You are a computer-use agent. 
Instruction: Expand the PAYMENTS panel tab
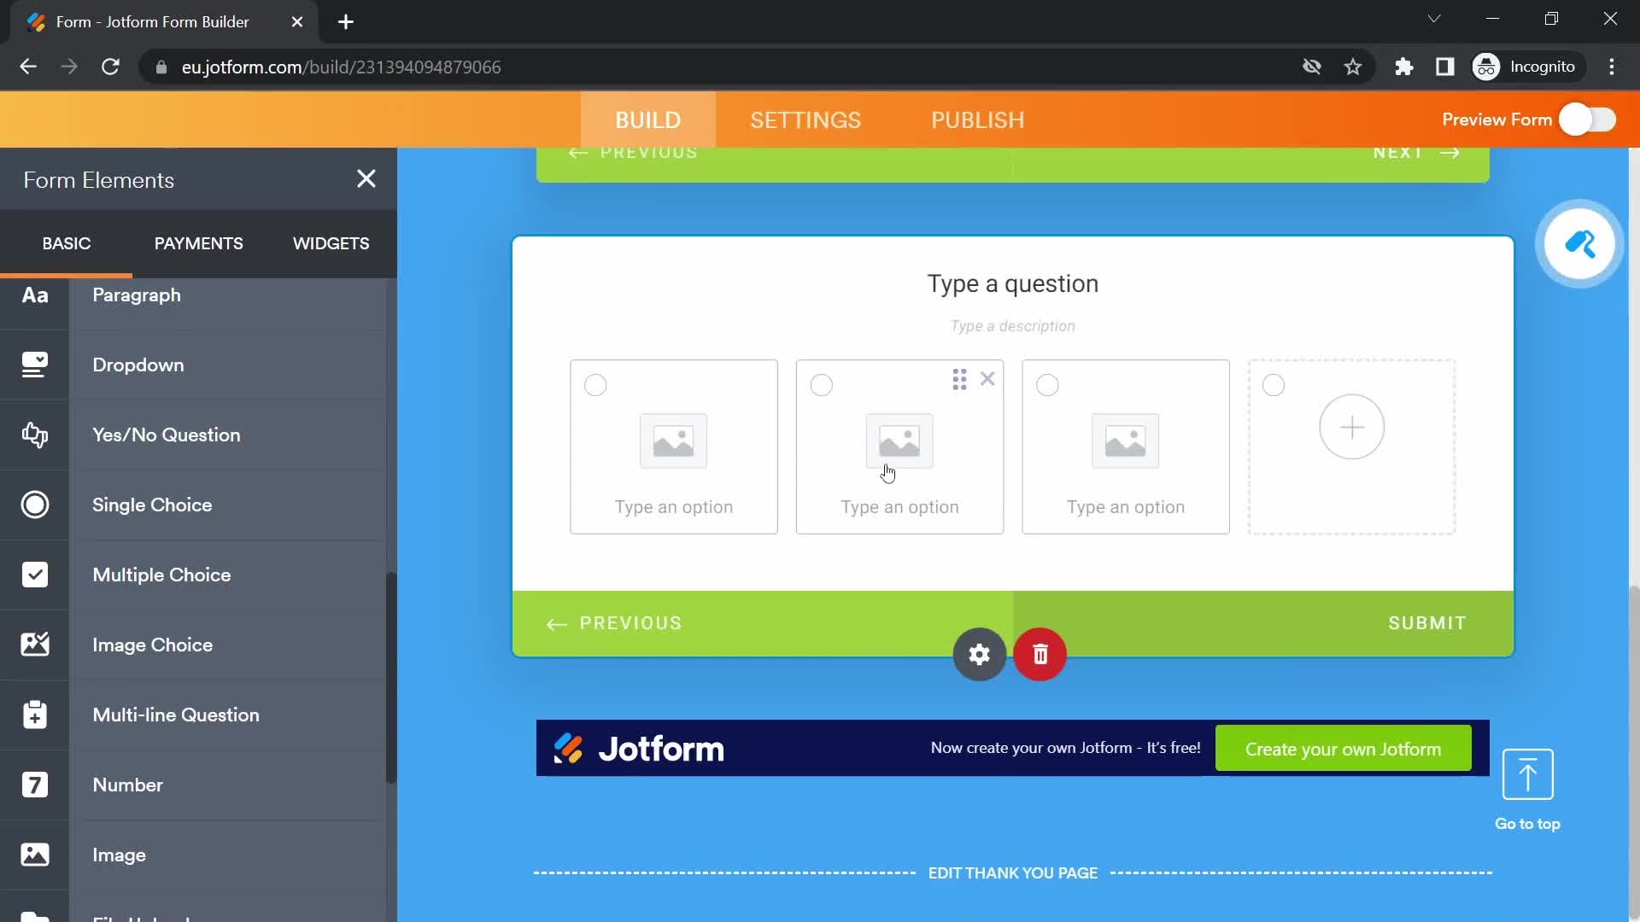tap(198, 242)
